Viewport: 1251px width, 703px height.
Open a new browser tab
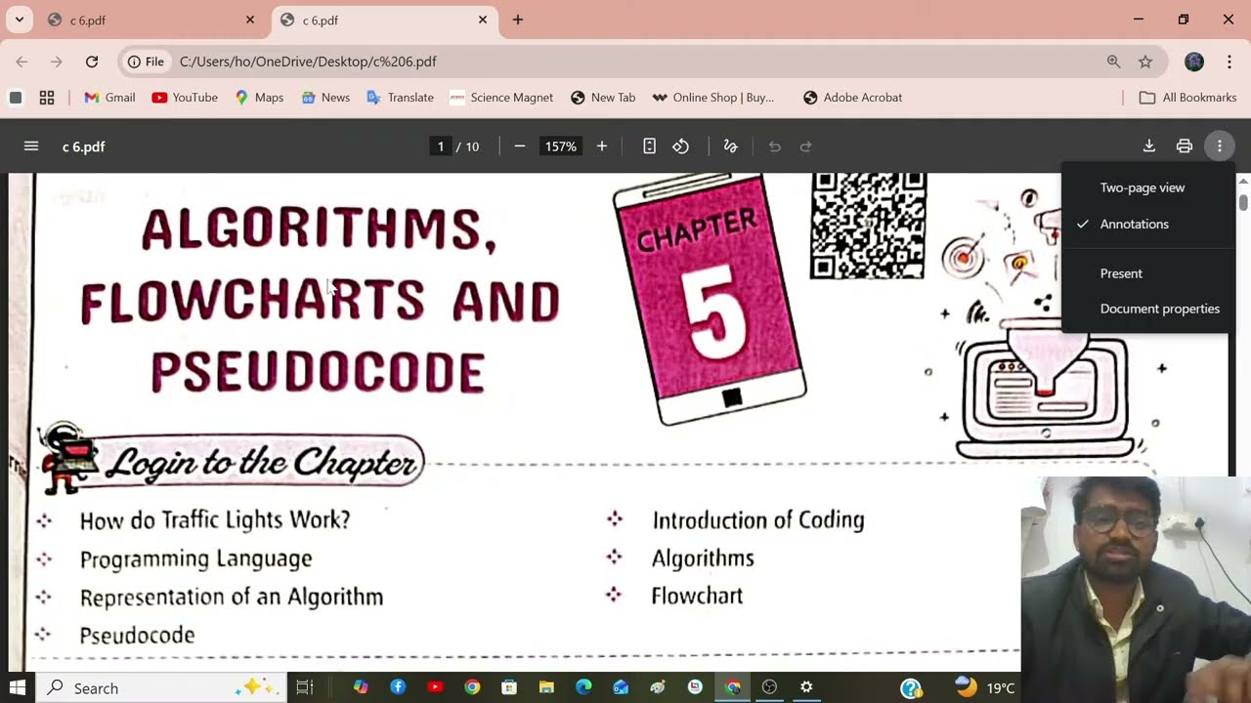click(x=518, y=20)
